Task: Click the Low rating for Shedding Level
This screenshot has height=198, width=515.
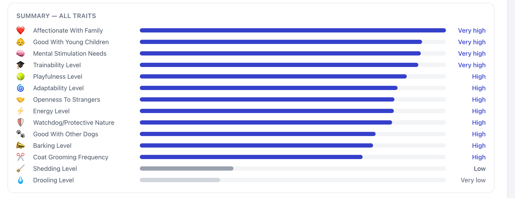Action: click(480, 169)
